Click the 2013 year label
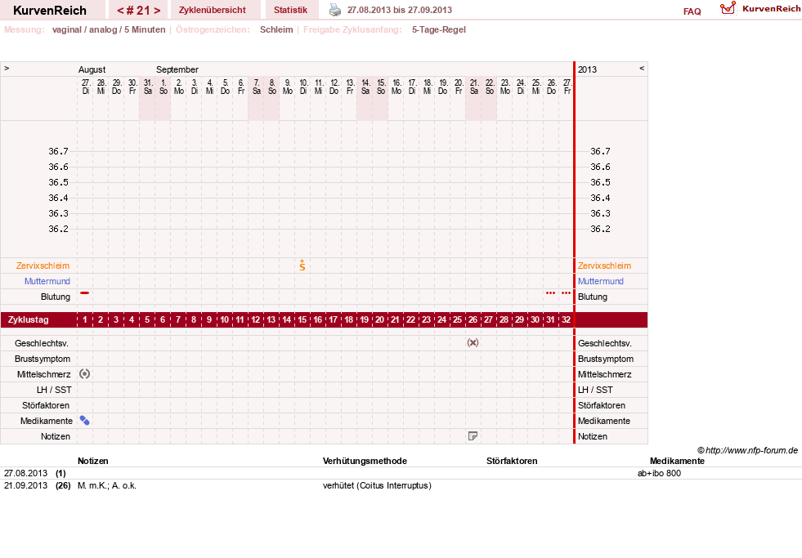 tap(587, 69)
